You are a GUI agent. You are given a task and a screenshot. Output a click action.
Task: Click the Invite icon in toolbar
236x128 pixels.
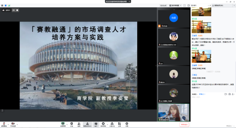(x=79, y=124)
